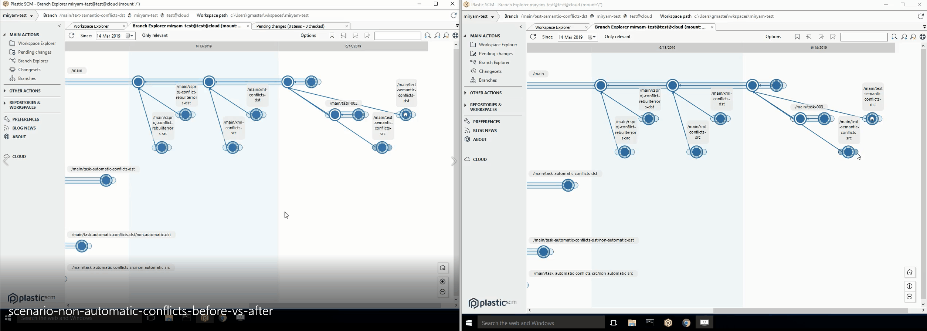Open Changesets in the left window sidebar
This screenshot has height=331, width=927.
[29, 70]
